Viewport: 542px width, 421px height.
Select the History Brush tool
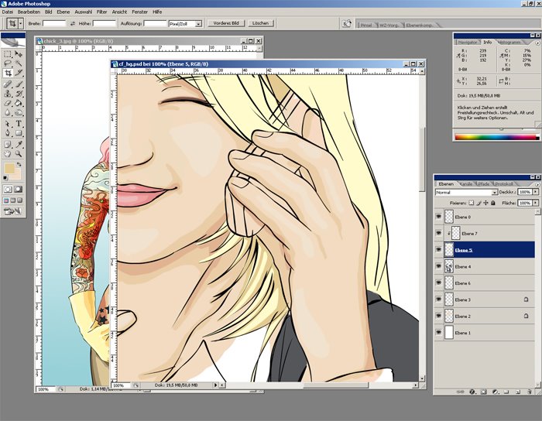pos(19,94)
